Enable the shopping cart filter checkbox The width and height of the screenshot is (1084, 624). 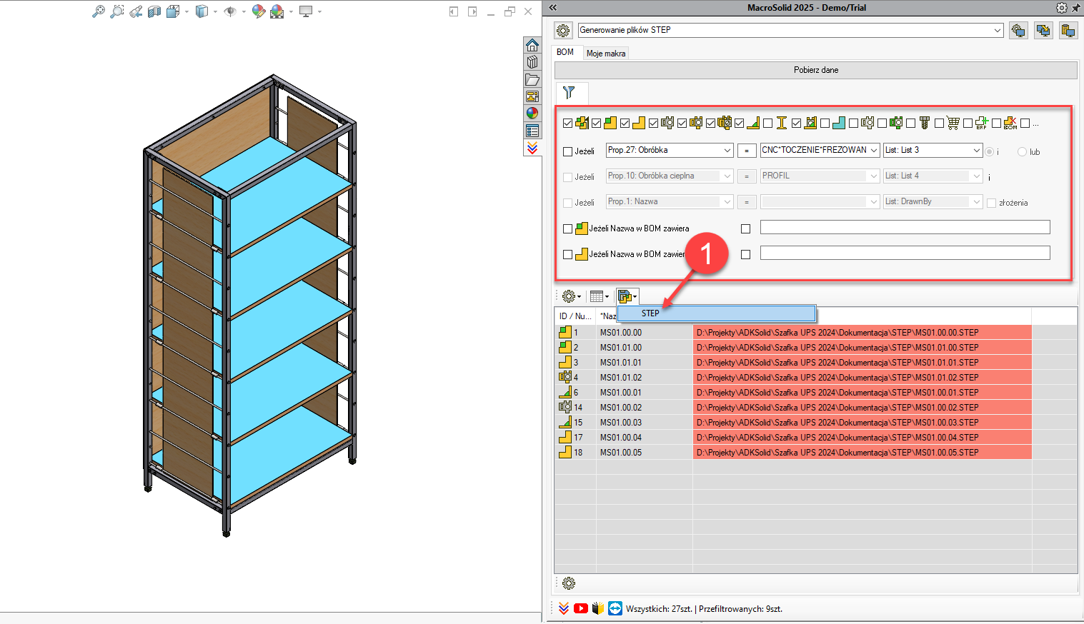[939, 123]
